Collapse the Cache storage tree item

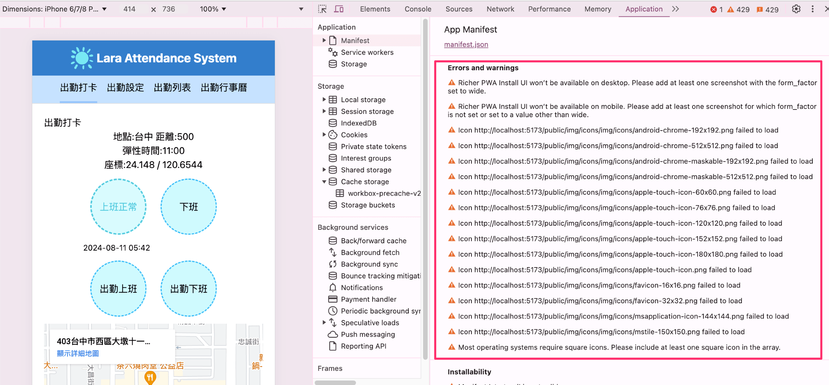(x=324, y=182)
